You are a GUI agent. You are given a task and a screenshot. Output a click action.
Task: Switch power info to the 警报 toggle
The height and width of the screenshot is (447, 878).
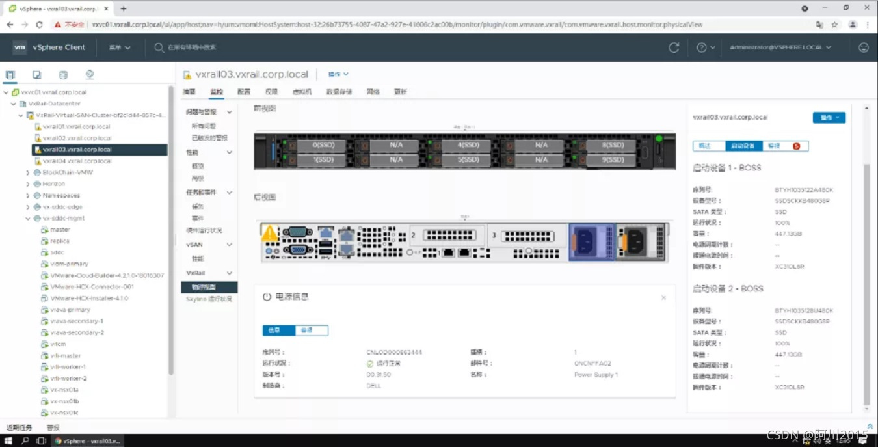coord(312,331)
